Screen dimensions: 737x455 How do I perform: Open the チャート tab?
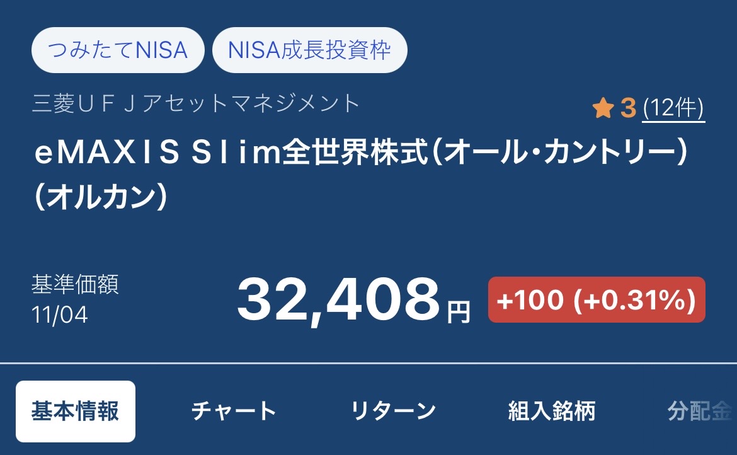click(234, 412)
